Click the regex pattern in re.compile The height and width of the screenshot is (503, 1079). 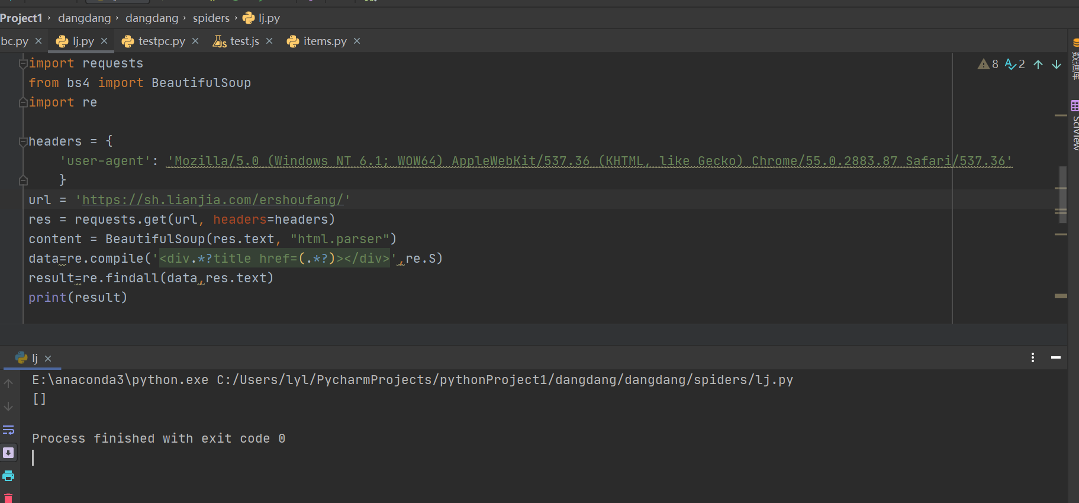point(275,259)
